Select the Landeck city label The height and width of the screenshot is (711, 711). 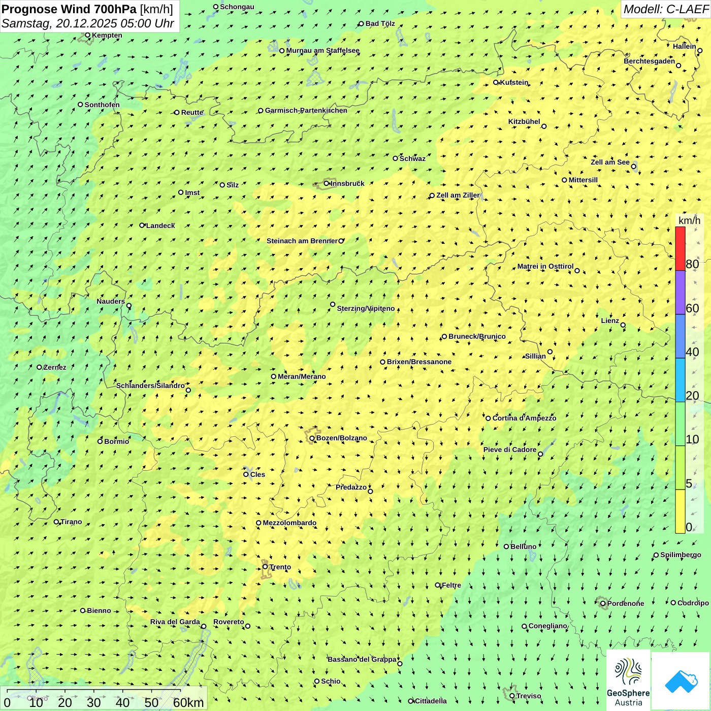pos(160,225)
